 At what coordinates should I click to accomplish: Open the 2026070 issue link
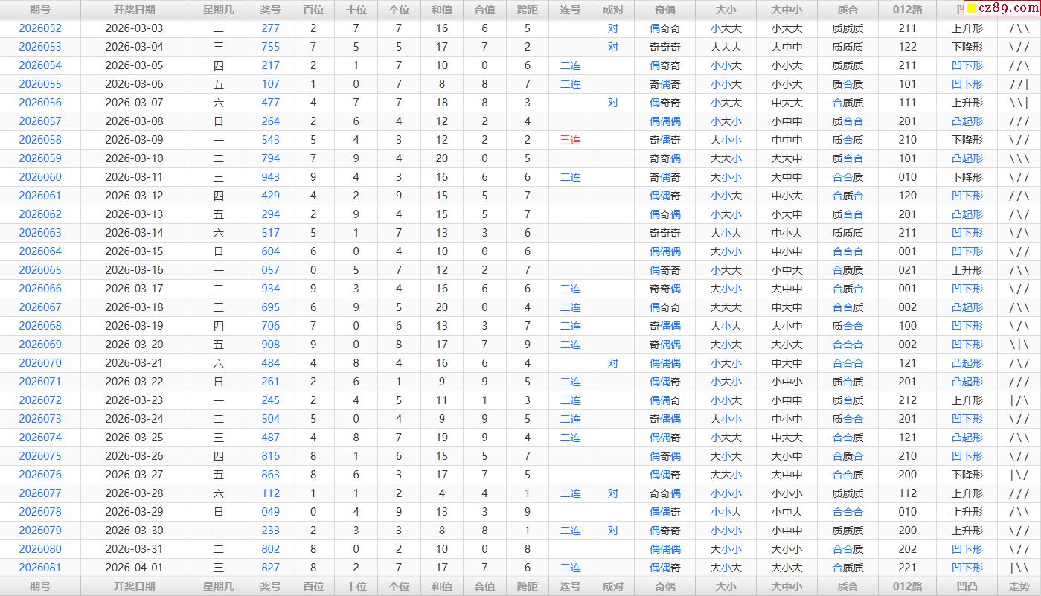coord(40,363)
